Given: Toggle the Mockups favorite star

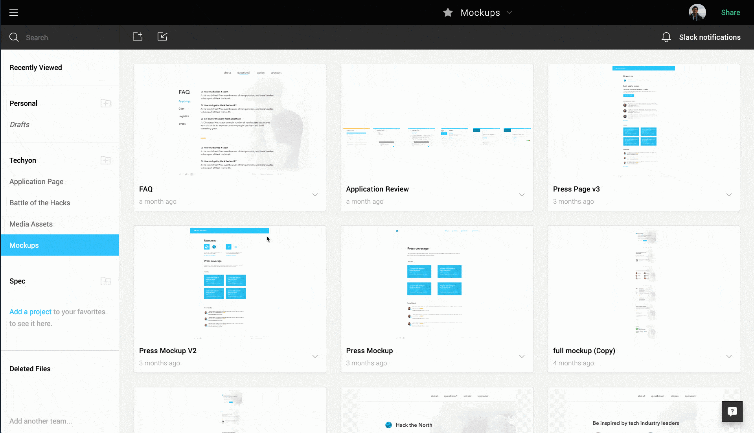Looking at the screenshot, I should (x=448, y=13).
